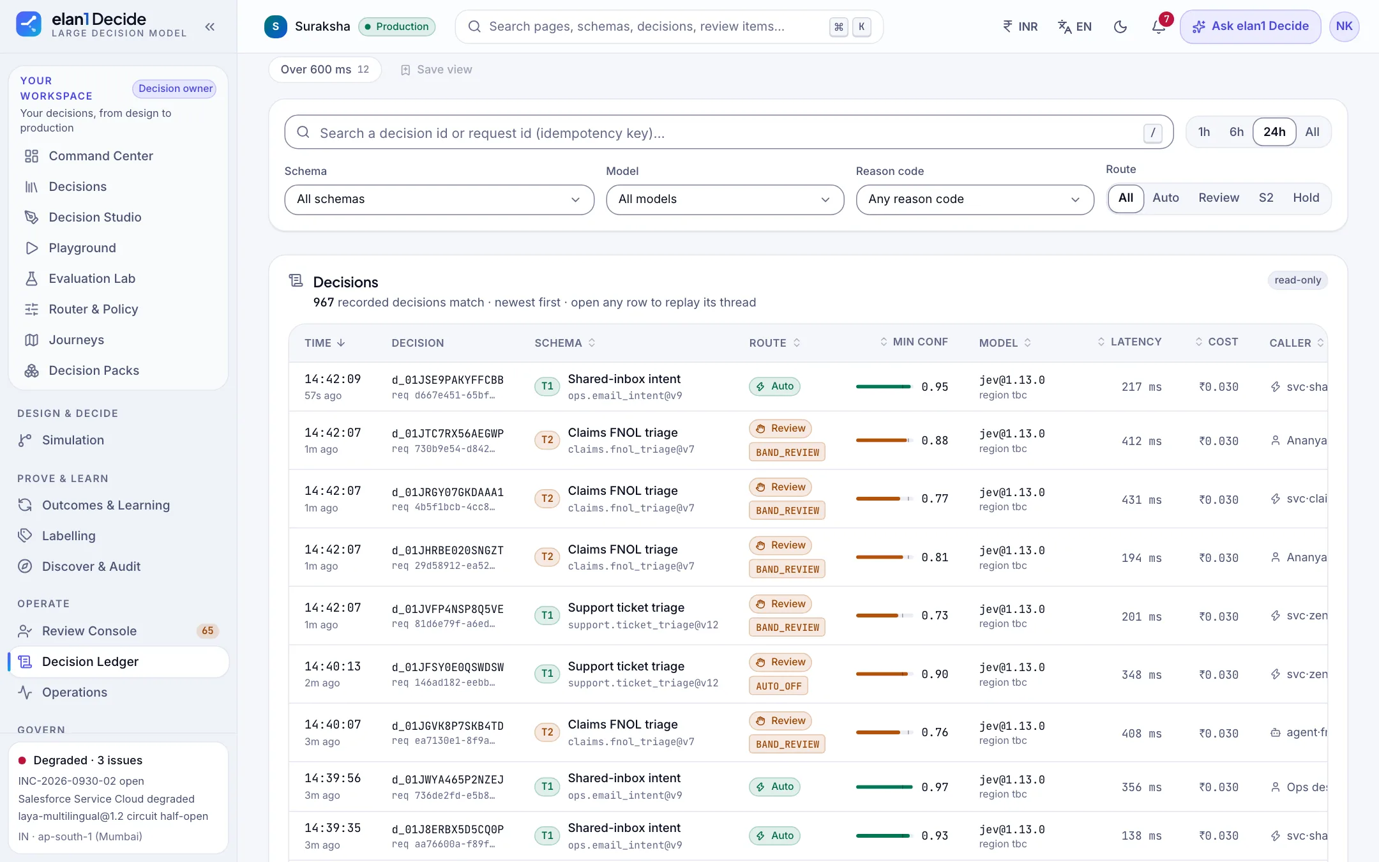The width and height of the screenshot is (1379, 862).
Task: Open Simulation under Design & Decide
Action: [119, 441]
